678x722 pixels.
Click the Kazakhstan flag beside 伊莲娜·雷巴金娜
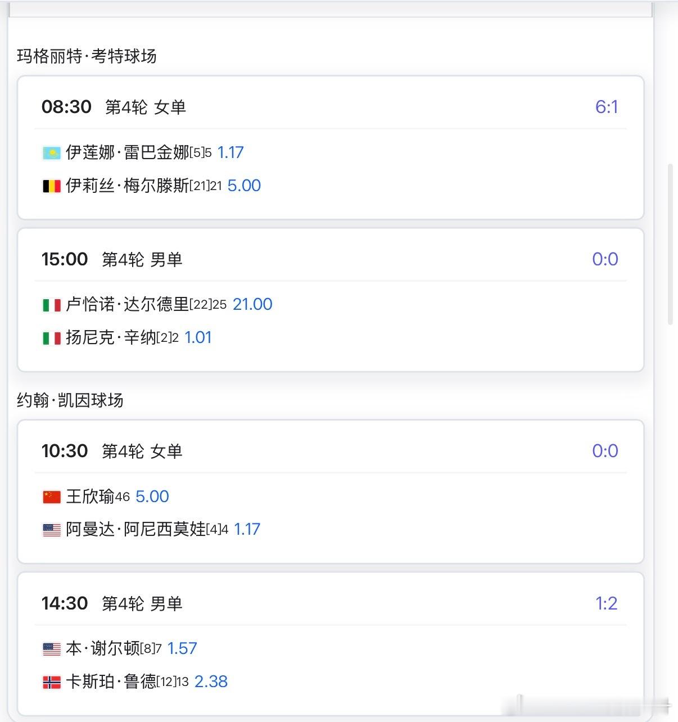coord(51,152)
